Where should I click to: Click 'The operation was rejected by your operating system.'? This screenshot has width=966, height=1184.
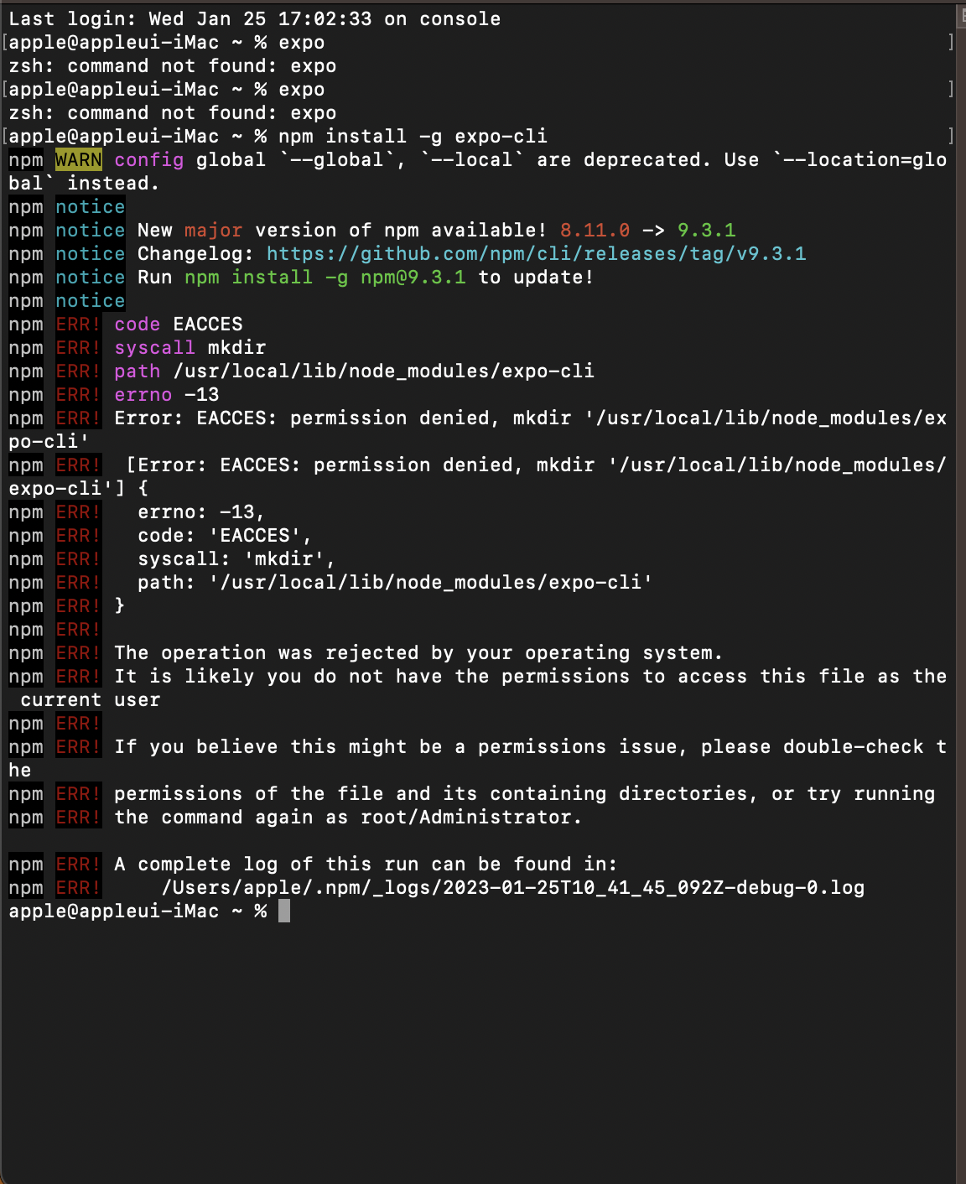click(418, 652)
